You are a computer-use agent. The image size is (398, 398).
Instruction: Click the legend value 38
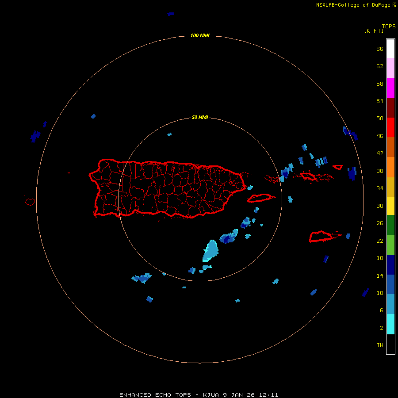point(380,171)
